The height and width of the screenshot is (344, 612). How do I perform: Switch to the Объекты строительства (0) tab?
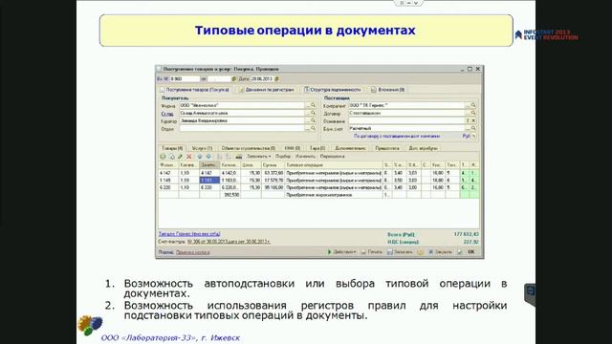click(x=249, y=148)
